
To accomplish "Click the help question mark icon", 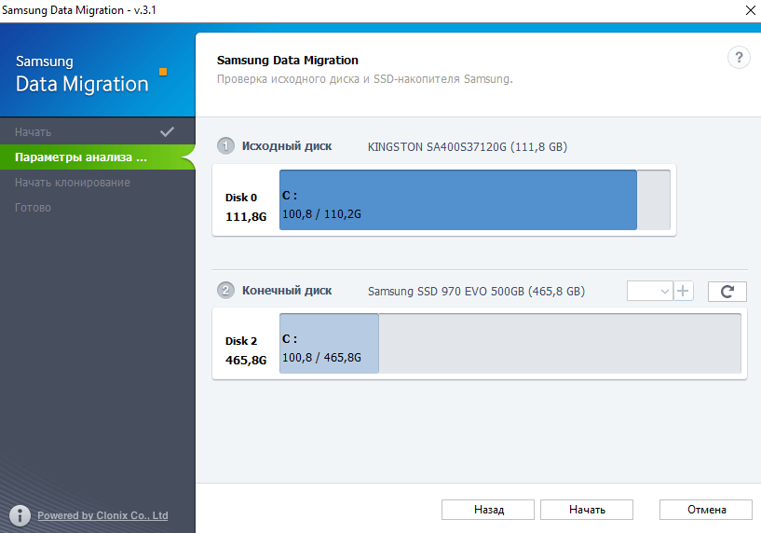I will [738, 58].
